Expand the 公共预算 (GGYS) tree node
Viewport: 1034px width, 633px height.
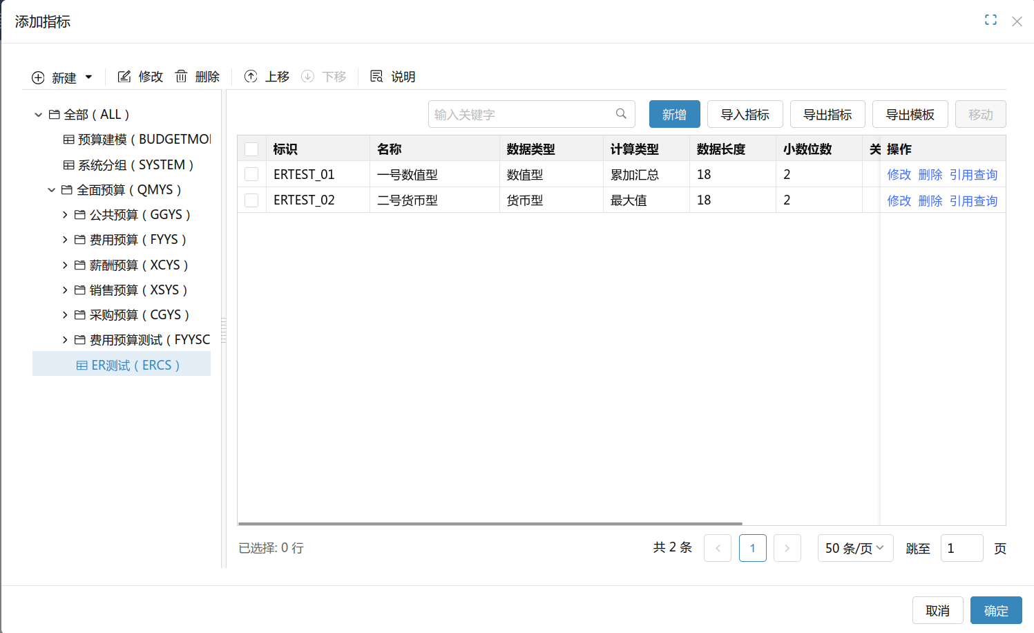pos(65,215)
